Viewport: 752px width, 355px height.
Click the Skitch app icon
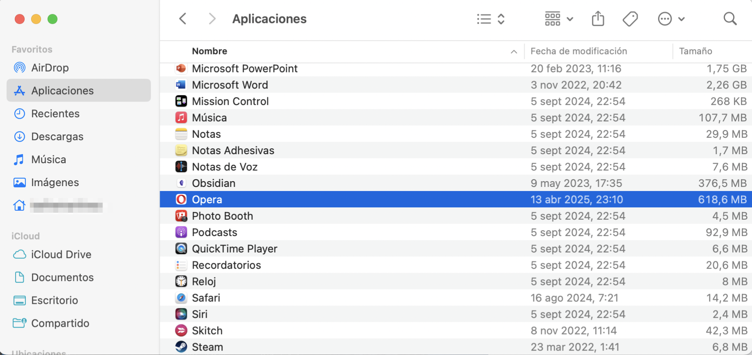[181, 331]
